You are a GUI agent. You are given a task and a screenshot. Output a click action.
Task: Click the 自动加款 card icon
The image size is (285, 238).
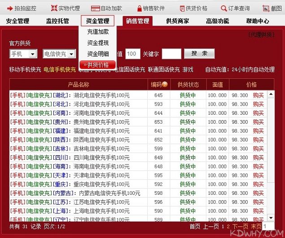95,8
